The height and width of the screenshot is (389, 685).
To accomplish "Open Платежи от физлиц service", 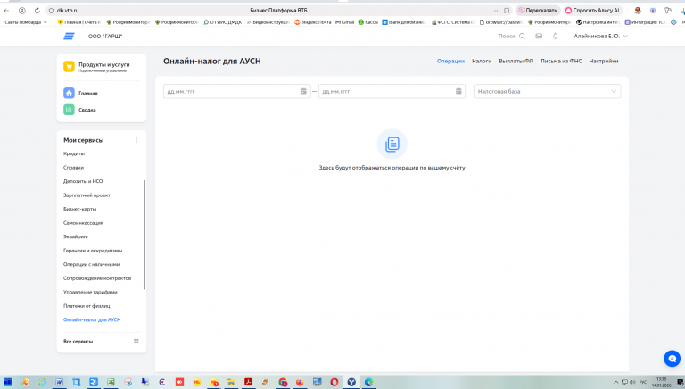I will click(87, 306).
